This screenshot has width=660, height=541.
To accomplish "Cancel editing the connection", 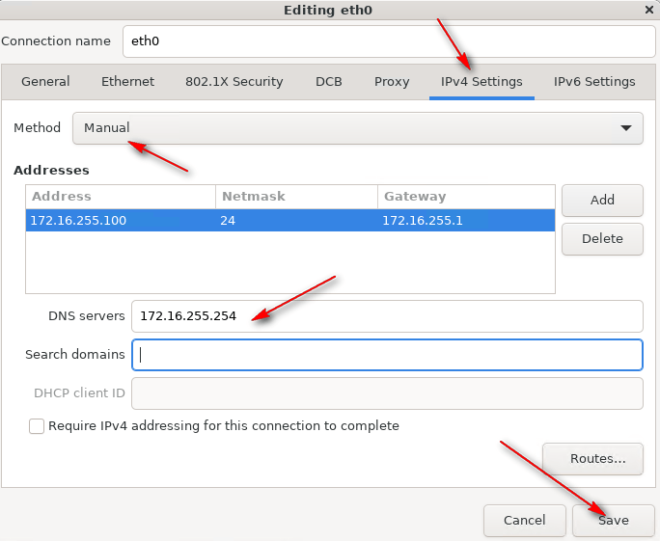I will point(524,521).
